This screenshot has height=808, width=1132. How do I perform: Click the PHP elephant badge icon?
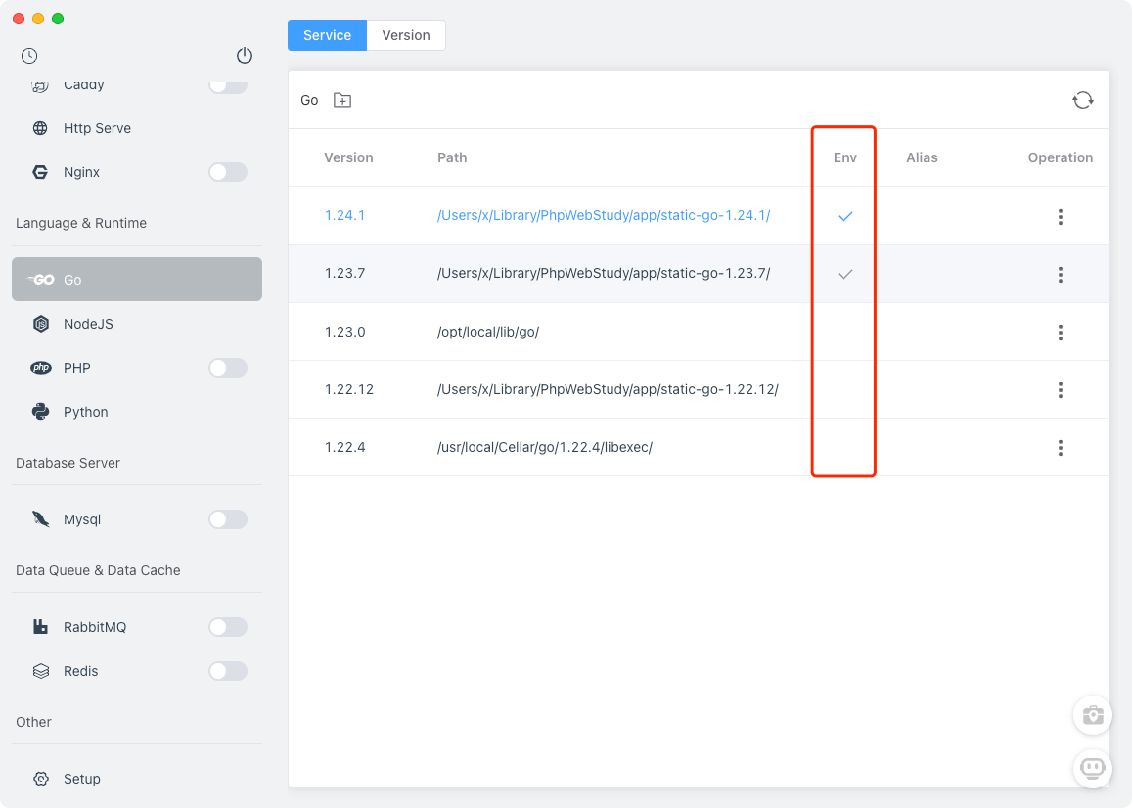click(41, 368)
